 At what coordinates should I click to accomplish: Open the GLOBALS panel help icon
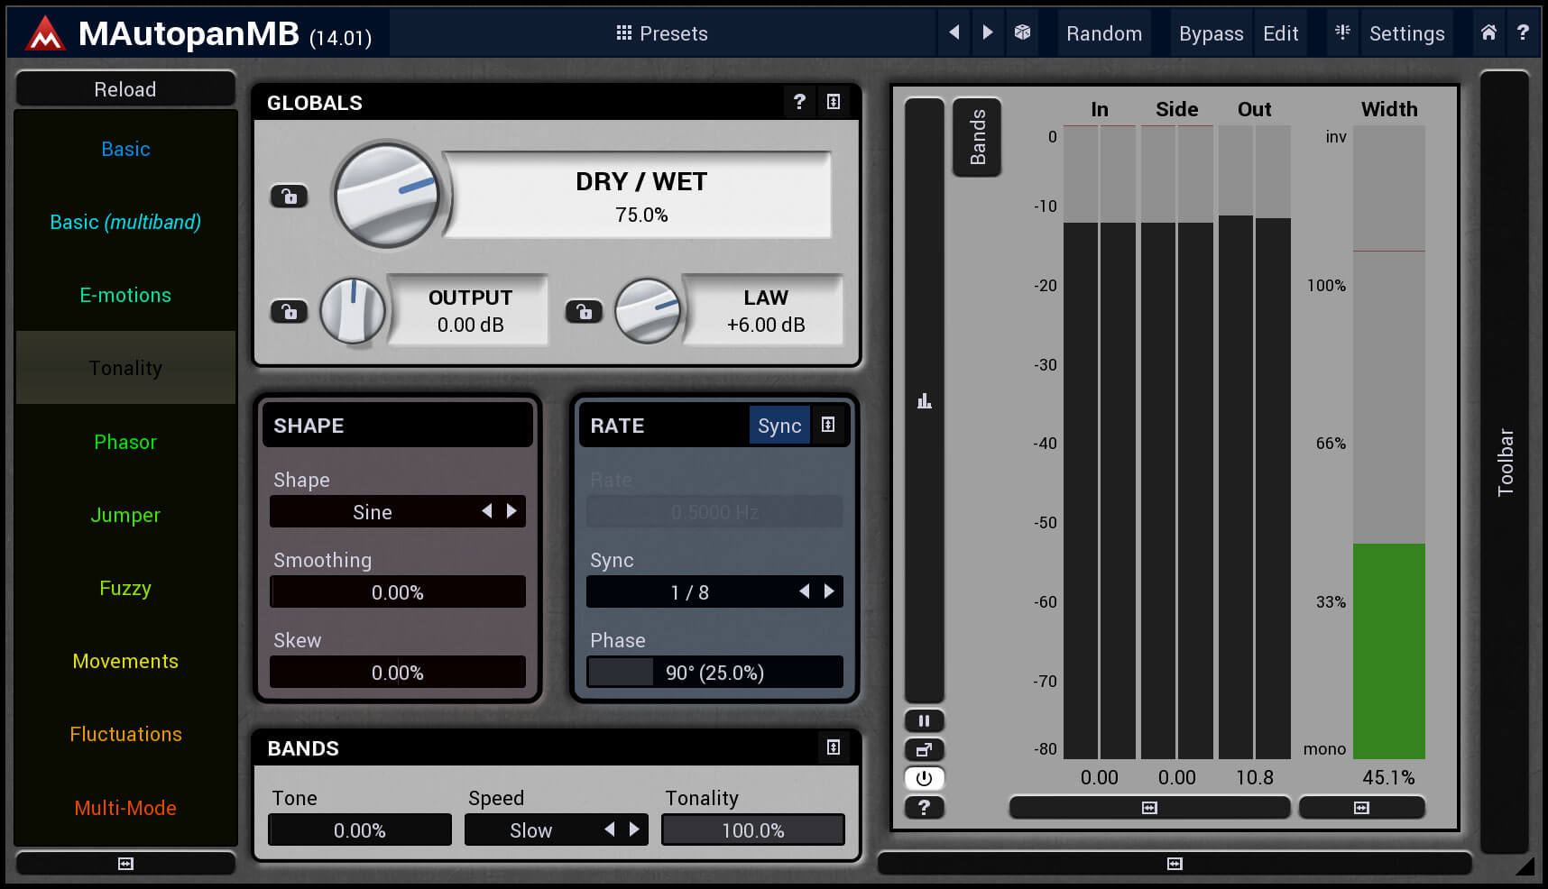pos(798,102)
